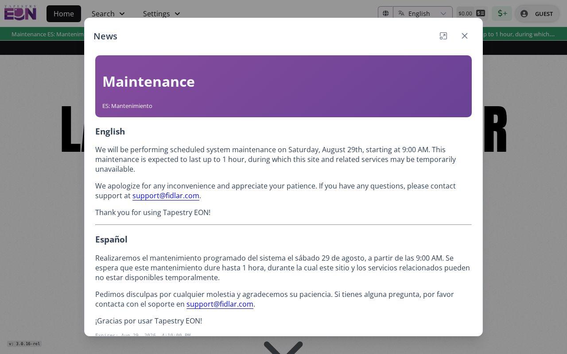This screenshot has height=354, width=567.
Task: Click support@fidlar.com link in Español section
Action: tap(220, 304)
